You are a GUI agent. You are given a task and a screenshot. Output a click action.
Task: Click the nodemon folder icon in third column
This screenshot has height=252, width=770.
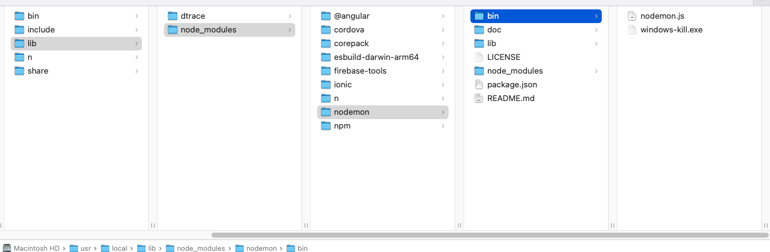(325, 112)
